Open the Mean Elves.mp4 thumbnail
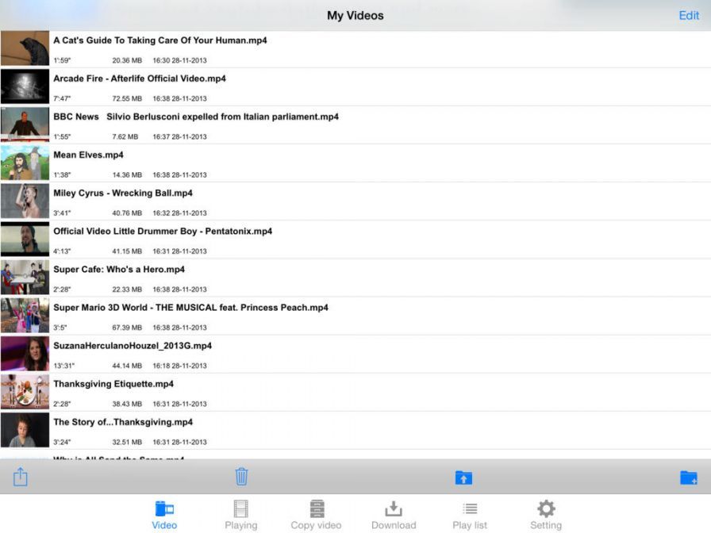 click(x=25, y=163)
